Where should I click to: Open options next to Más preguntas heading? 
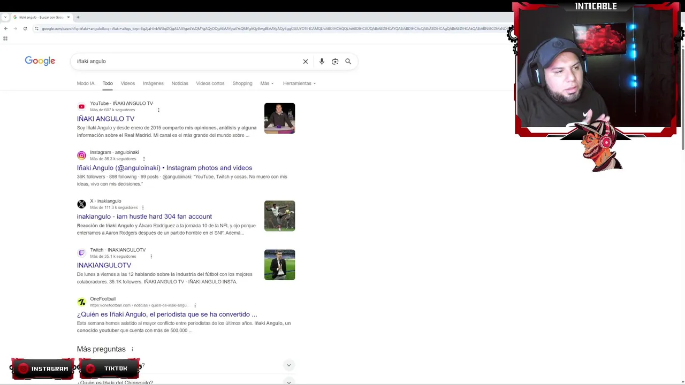tap(132, 350)
